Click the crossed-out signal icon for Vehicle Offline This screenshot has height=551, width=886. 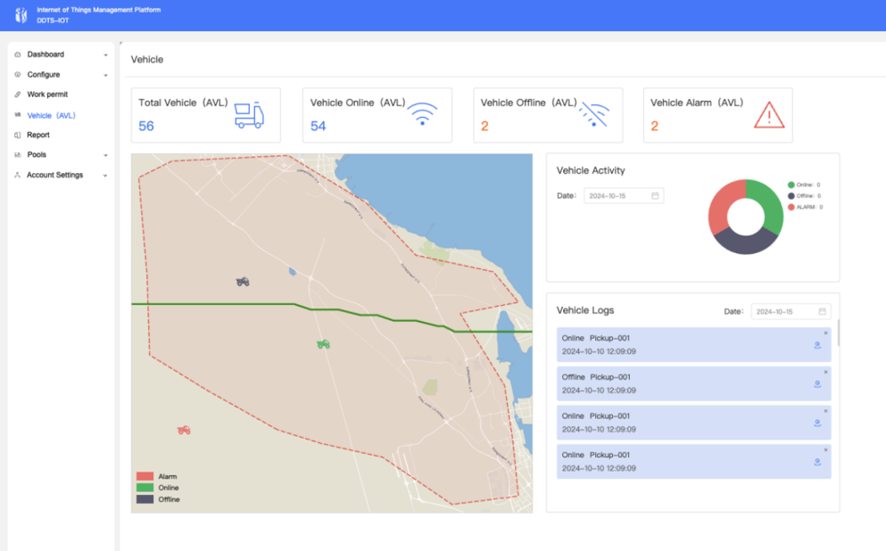[593, 115]
